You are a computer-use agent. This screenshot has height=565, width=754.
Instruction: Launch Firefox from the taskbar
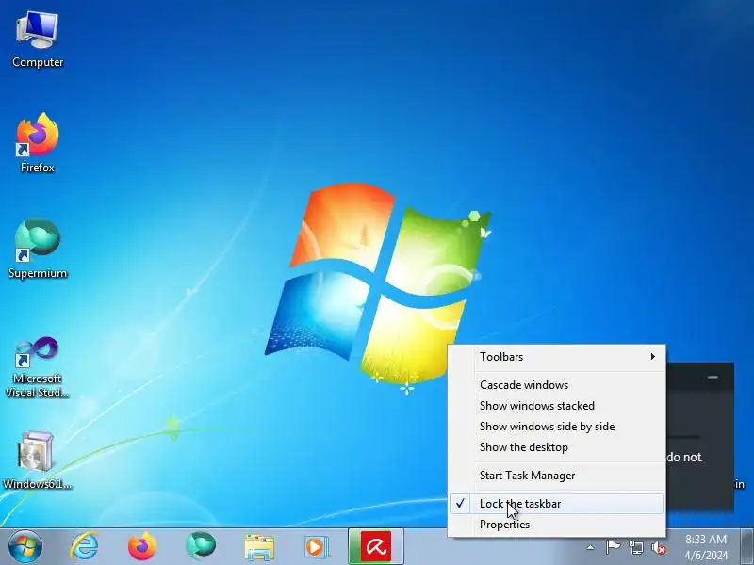click(142, 546)
